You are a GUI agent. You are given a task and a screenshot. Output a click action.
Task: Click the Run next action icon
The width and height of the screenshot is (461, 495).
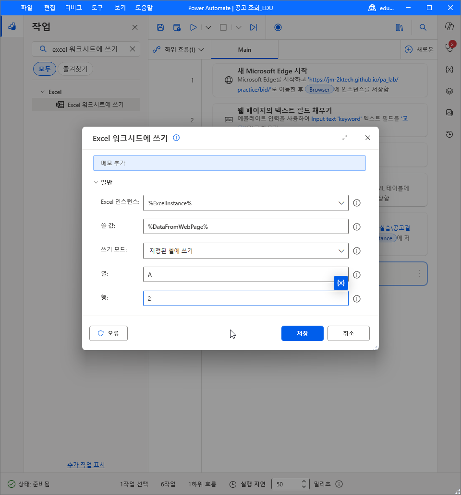coord(254,27)
